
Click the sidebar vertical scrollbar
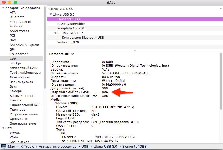[45, 47]
